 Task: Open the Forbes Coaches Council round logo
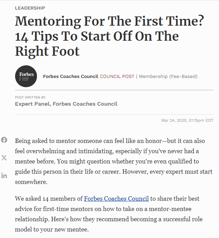click(26, 76)
